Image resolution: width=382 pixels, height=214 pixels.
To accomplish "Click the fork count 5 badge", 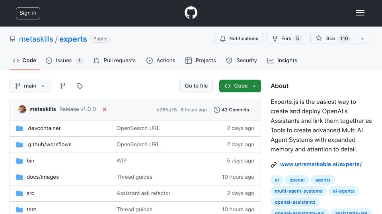I will [x=298, y=38].
